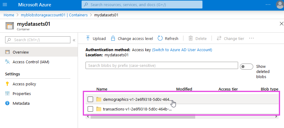Click Change access level button
Image resolution: width=284 pixels, height=128 pixels.
132,38
